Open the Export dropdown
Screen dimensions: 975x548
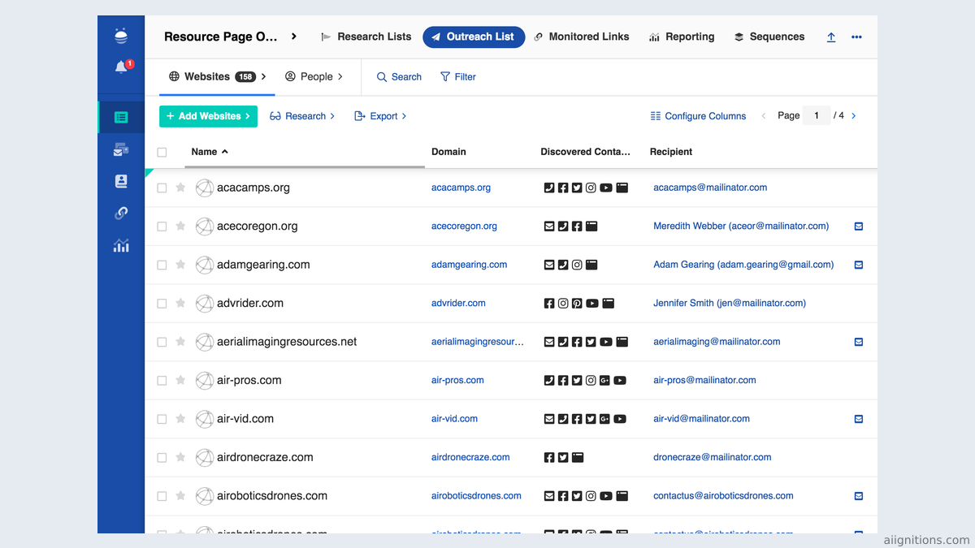380,116
